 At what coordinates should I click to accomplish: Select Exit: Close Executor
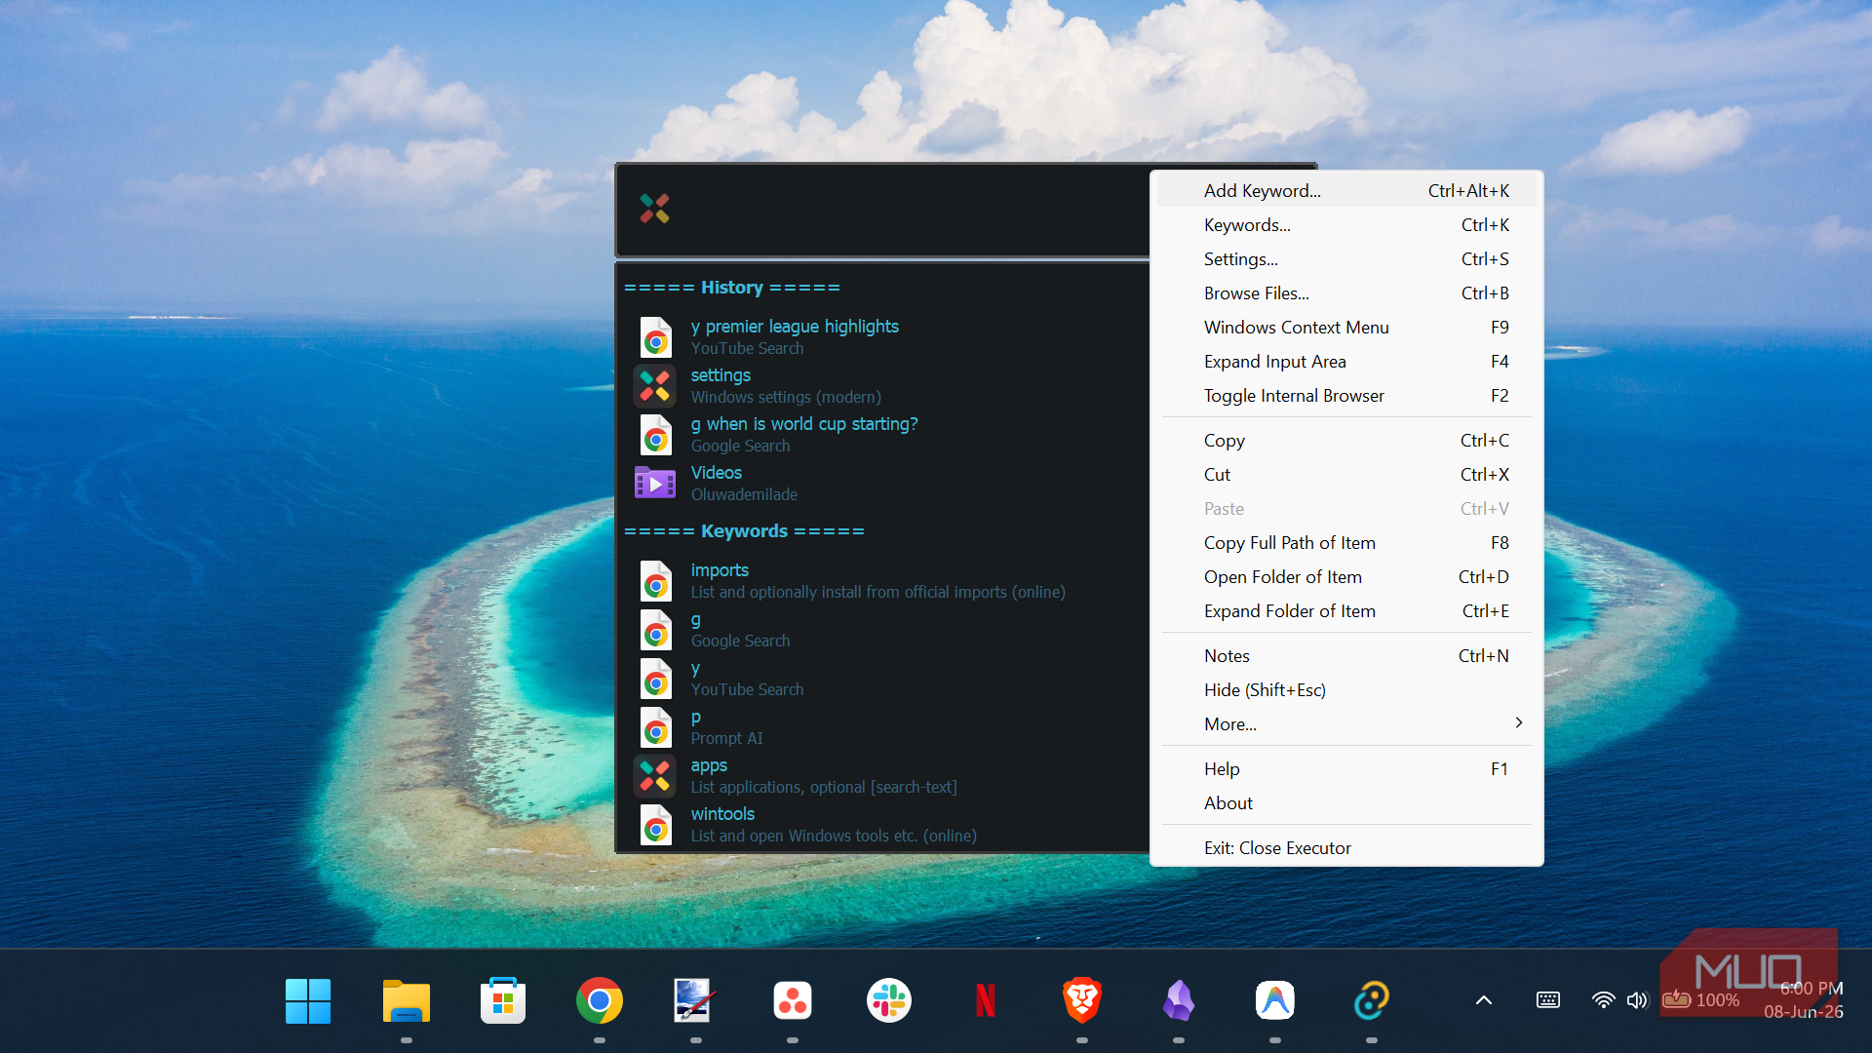(x=1347, y=848)
